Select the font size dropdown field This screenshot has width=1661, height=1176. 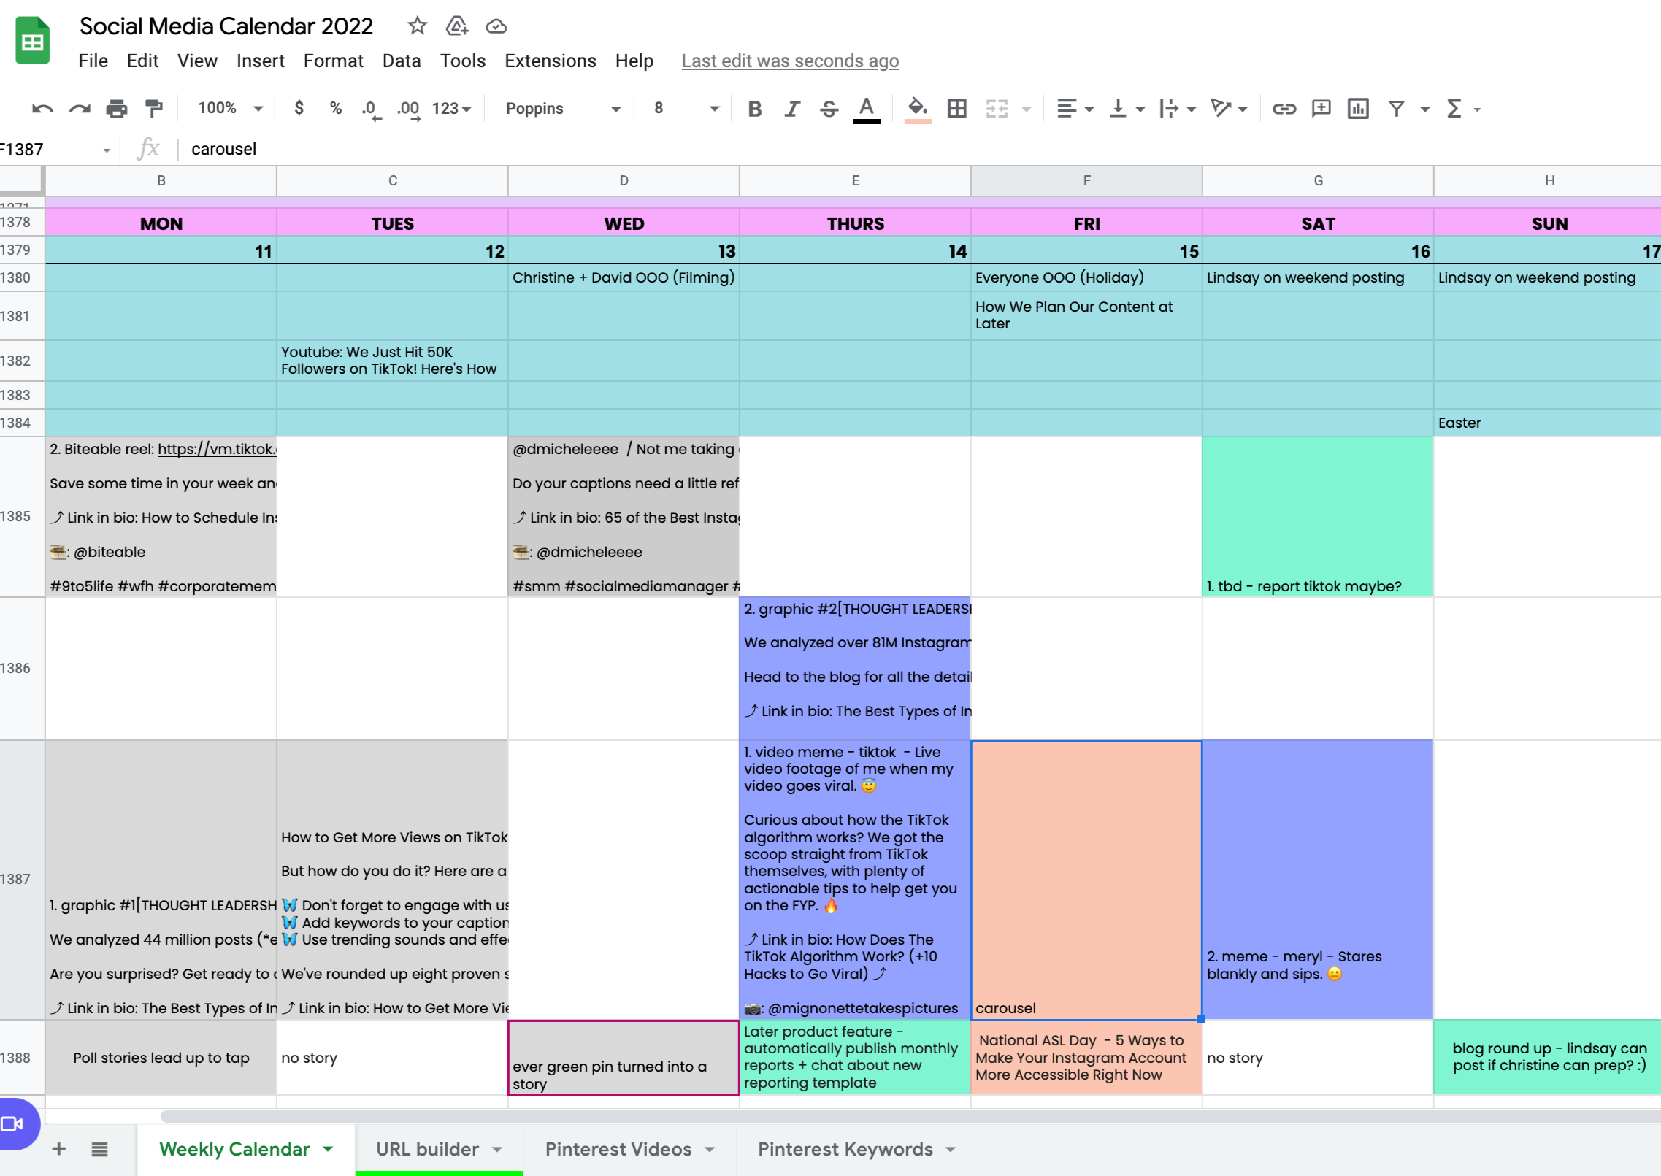[x=683, y=108]
